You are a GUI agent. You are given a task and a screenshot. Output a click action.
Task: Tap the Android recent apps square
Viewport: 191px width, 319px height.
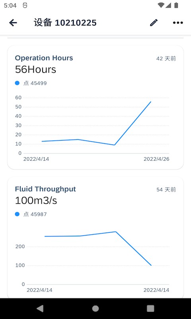coord(150,308)
